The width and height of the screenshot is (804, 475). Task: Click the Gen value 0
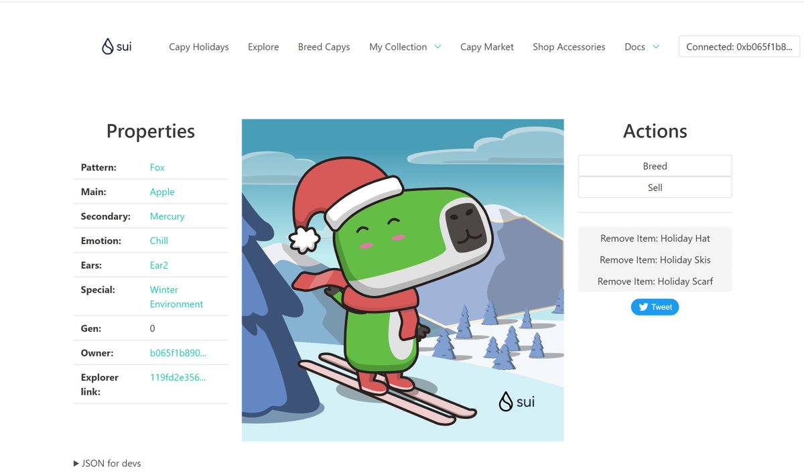tap(153, 328)
